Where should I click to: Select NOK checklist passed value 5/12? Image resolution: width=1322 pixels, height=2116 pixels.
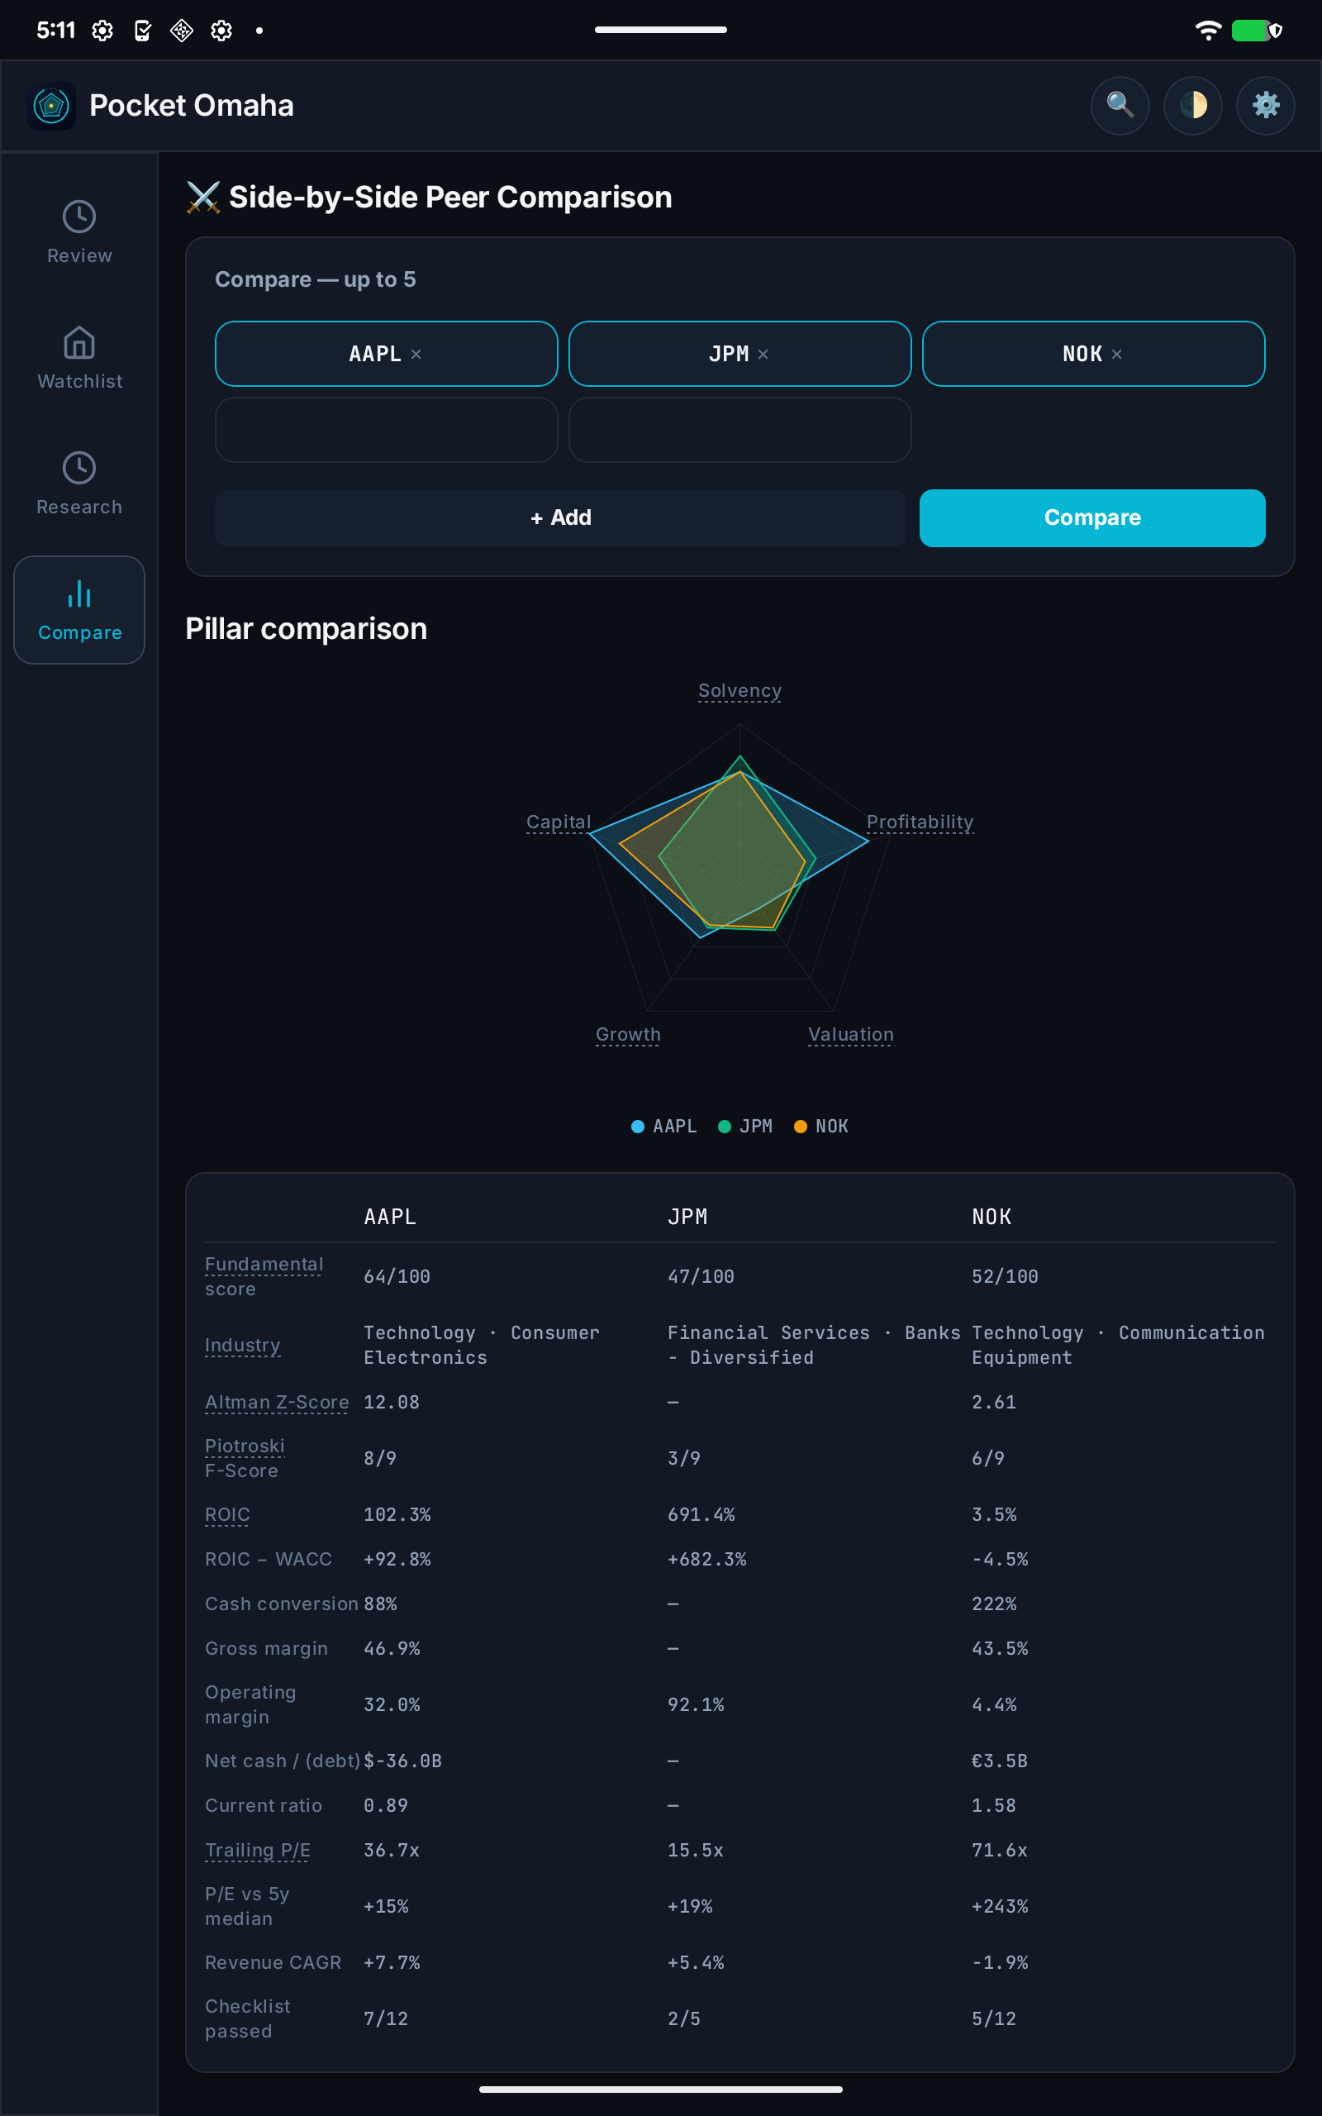tap(994, 2019)
